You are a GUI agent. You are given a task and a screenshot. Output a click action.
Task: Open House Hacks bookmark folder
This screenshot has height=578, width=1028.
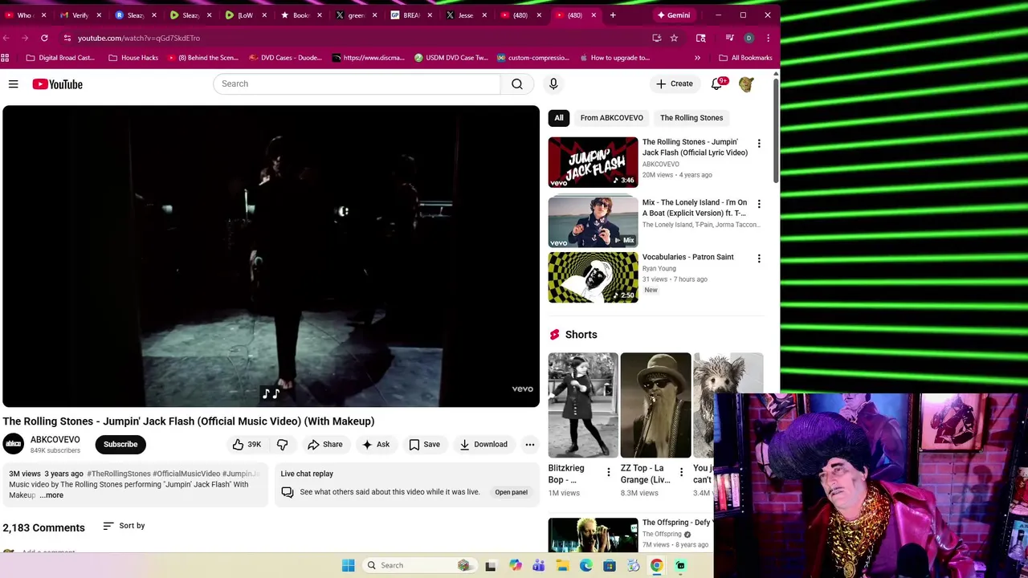[133, 58]
